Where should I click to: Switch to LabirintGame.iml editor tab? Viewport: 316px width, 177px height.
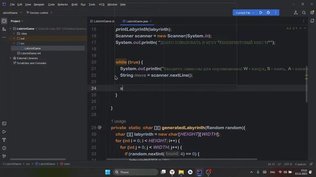[x=102, y=21]
